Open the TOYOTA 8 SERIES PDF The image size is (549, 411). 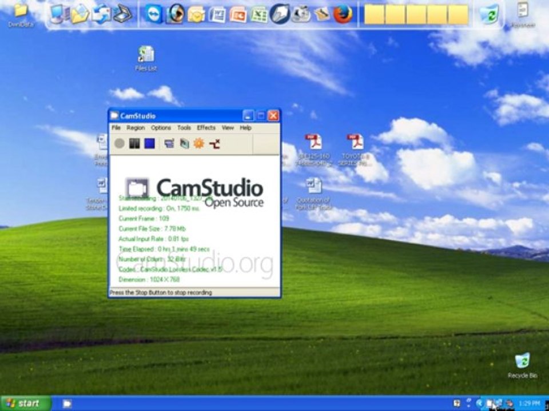355,150
